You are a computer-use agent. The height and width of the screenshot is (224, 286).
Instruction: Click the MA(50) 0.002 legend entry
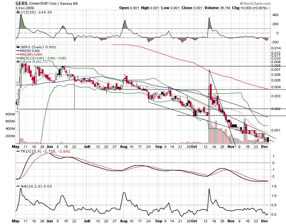click(x=30, y=51)
